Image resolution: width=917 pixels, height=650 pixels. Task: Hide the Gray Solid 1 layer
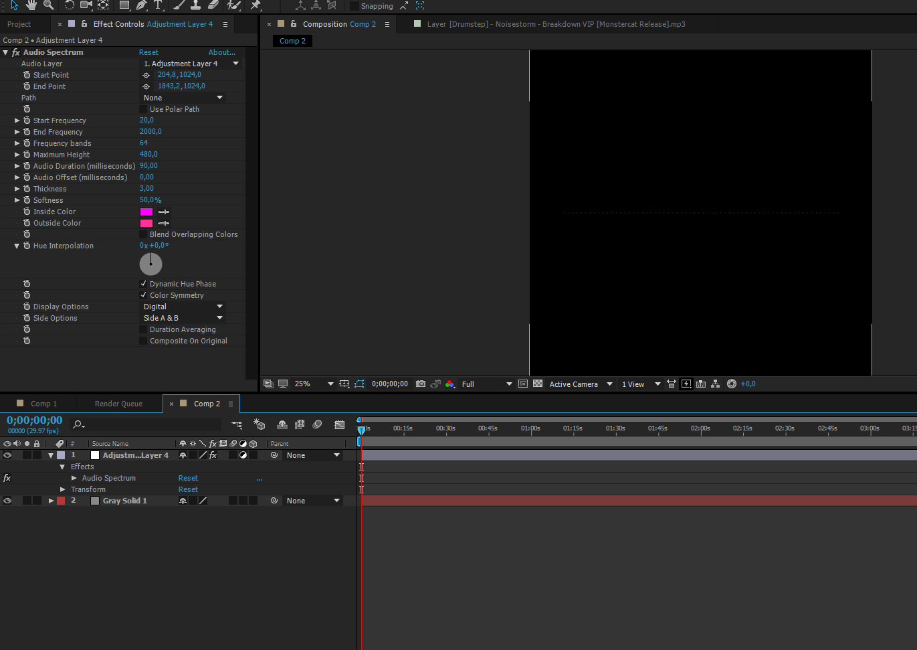tap(7, 501)
